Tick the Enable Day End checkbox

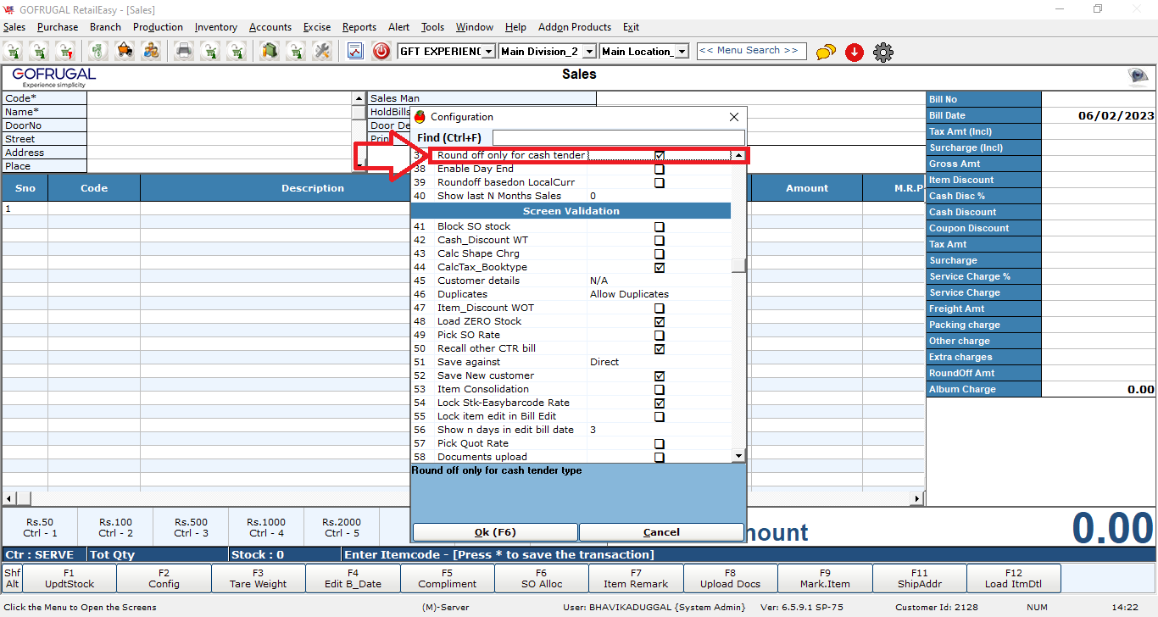pos(660,170)
